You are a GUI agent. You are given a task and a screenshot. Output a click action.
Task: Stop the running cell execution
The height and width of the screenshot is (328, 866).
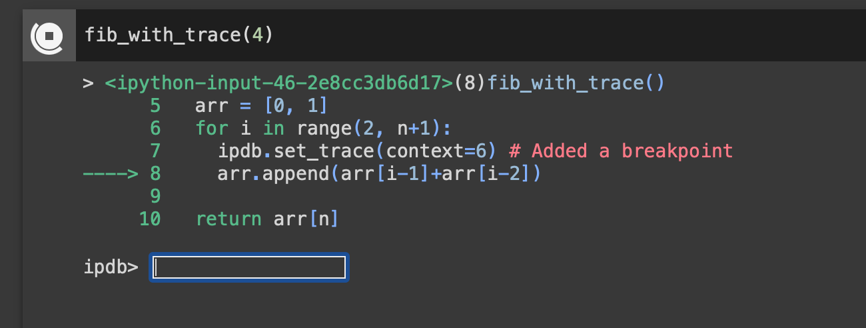pyautogui.click(x=49, y=35)
